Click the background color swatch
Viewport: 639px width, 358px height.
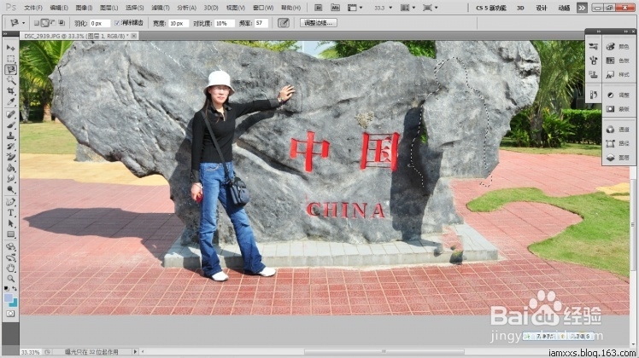(14, 303)
